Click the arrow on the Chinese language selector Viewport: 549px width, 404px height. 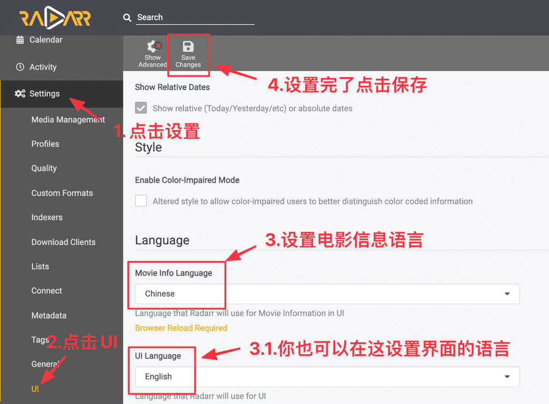507,294
